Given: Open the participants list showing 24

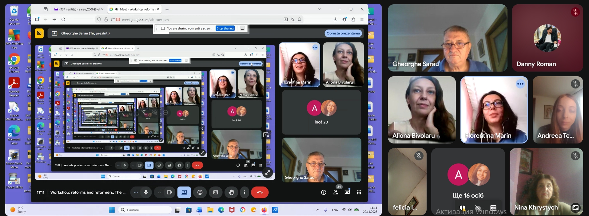Looking at the screenshot, I should pos(336,192).
